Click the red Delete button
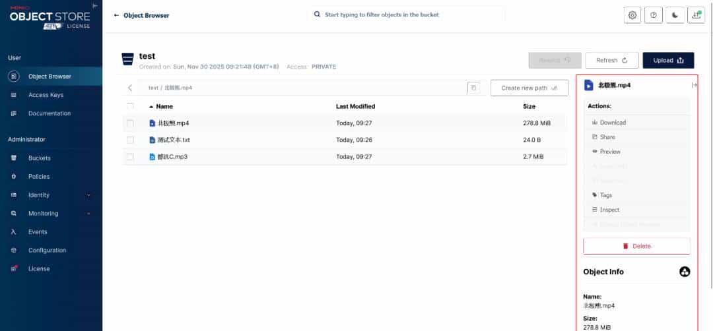 (636, 246)
